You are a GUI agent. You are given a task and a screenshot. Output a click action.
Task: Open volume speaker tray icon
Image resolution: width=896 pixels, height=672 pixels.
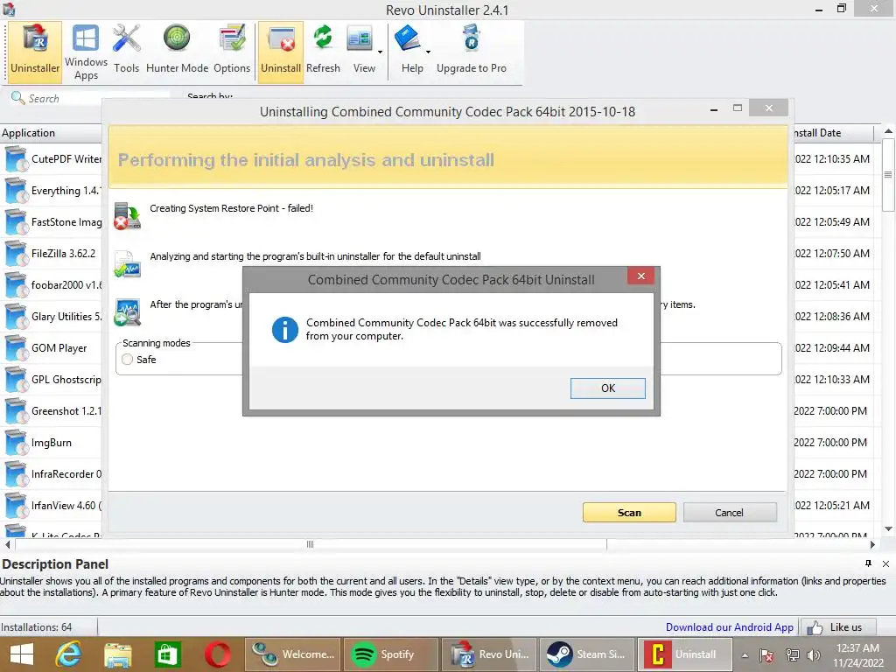pyautogui.click(x=813, y=655)
